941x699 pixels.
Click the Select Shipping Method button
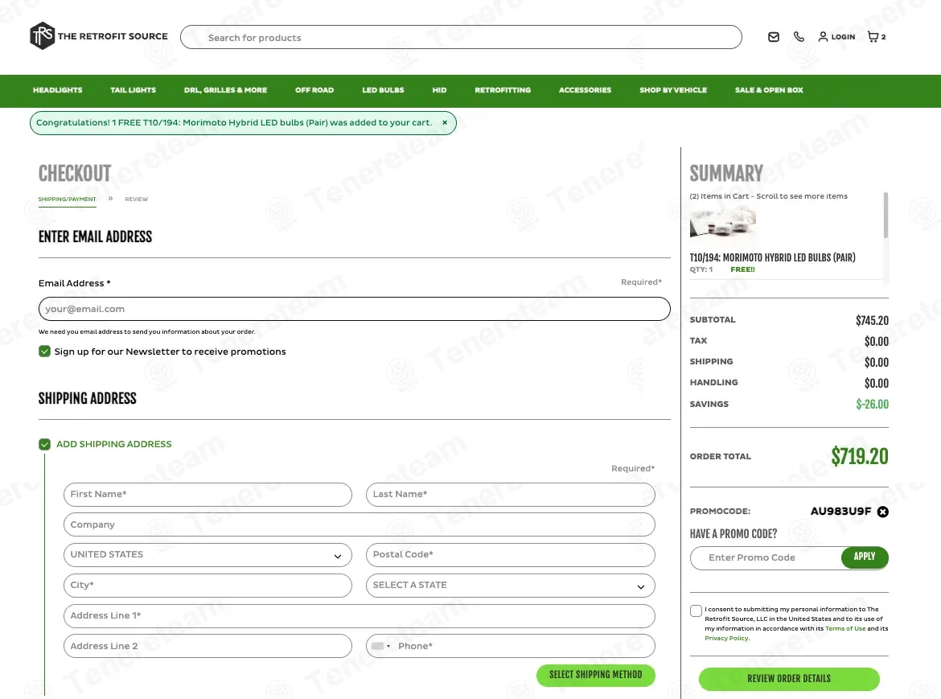point(595,675)
